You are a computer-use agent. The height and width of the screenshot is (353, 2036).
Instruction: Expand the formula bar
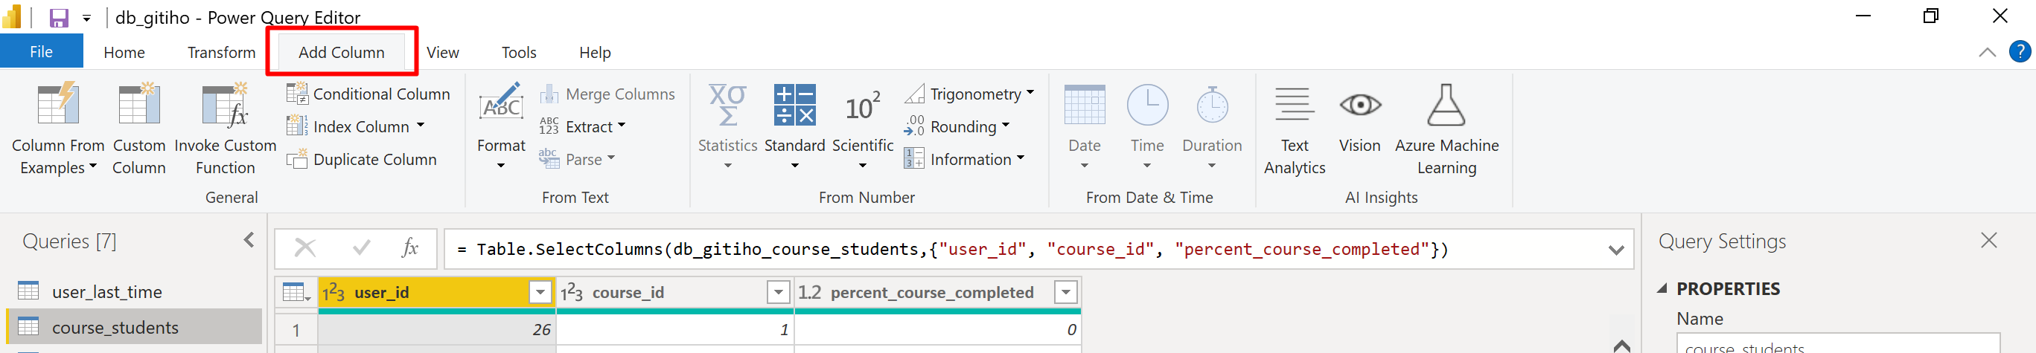[x=1615, y=250]
